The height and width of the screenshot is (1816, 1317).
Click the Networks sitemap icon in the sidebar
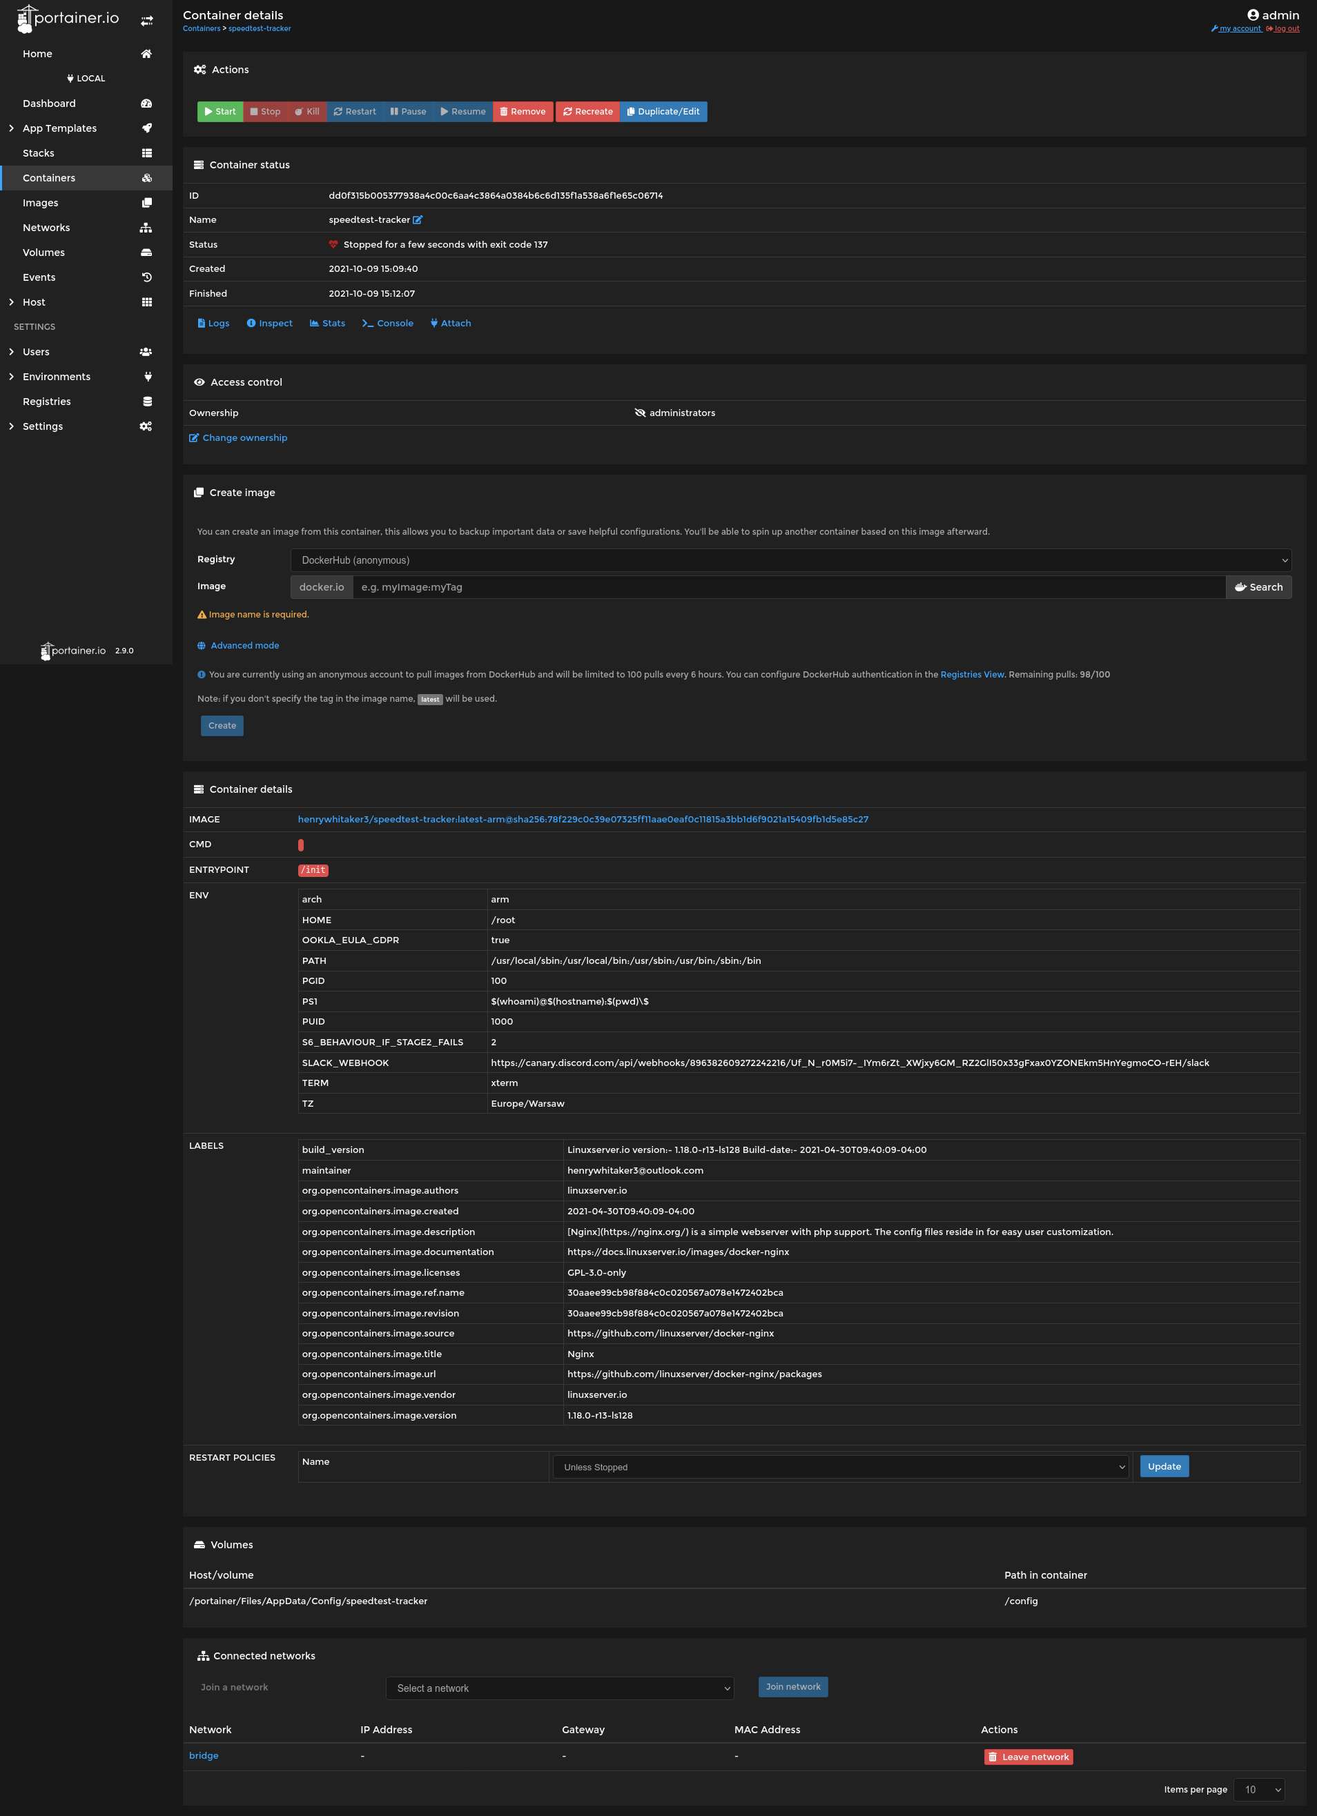click(146, 228)
